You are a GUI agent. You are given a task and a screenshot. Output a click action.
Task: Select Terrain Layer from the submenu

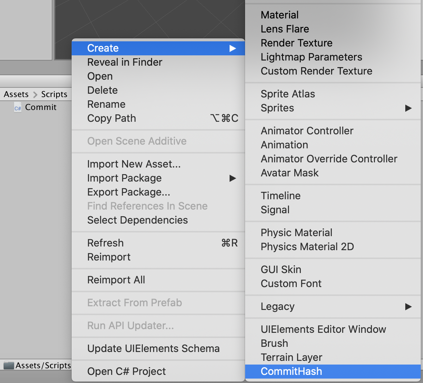click(x=291, y=358)
